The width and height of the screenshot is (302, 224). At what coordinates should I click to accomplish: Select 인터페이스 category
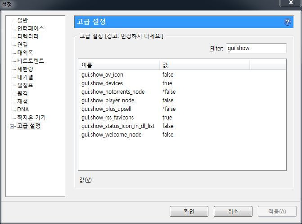(31, 28)
